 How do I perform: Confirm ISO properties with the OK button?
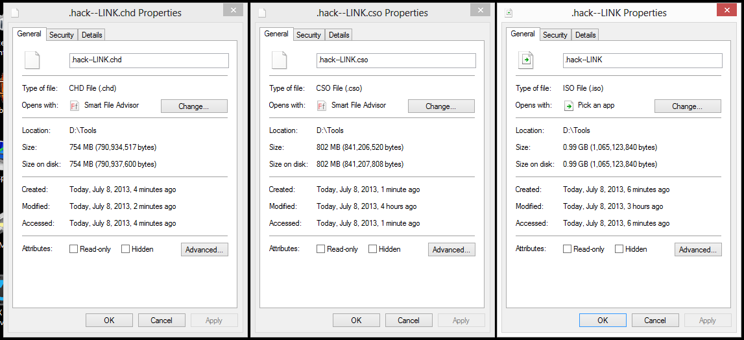(603, 320)
